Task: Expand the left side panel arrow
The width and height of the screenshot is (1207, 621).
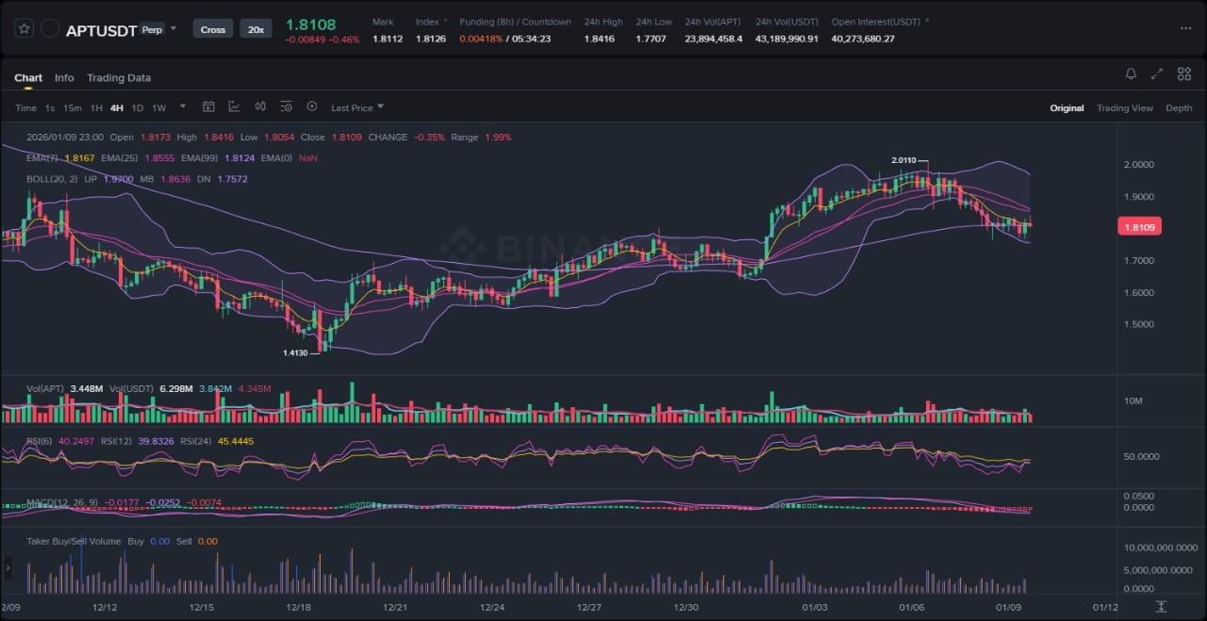Action: coord(8,568)
